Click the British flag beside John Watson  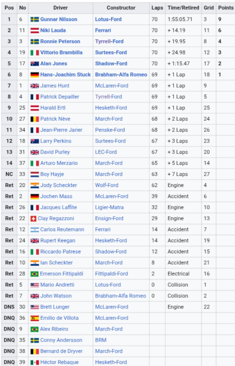(35, 296)
